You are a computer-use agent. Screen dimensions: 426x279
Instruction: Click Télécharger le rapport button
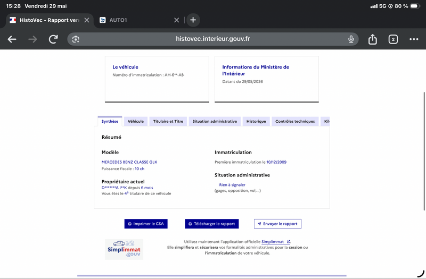[211, 224]
